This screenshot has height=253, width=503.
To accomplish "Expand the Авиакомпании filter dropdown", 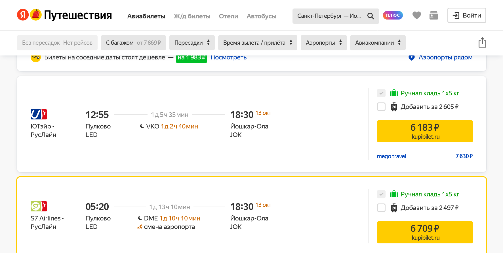I will tap(378, 43).
